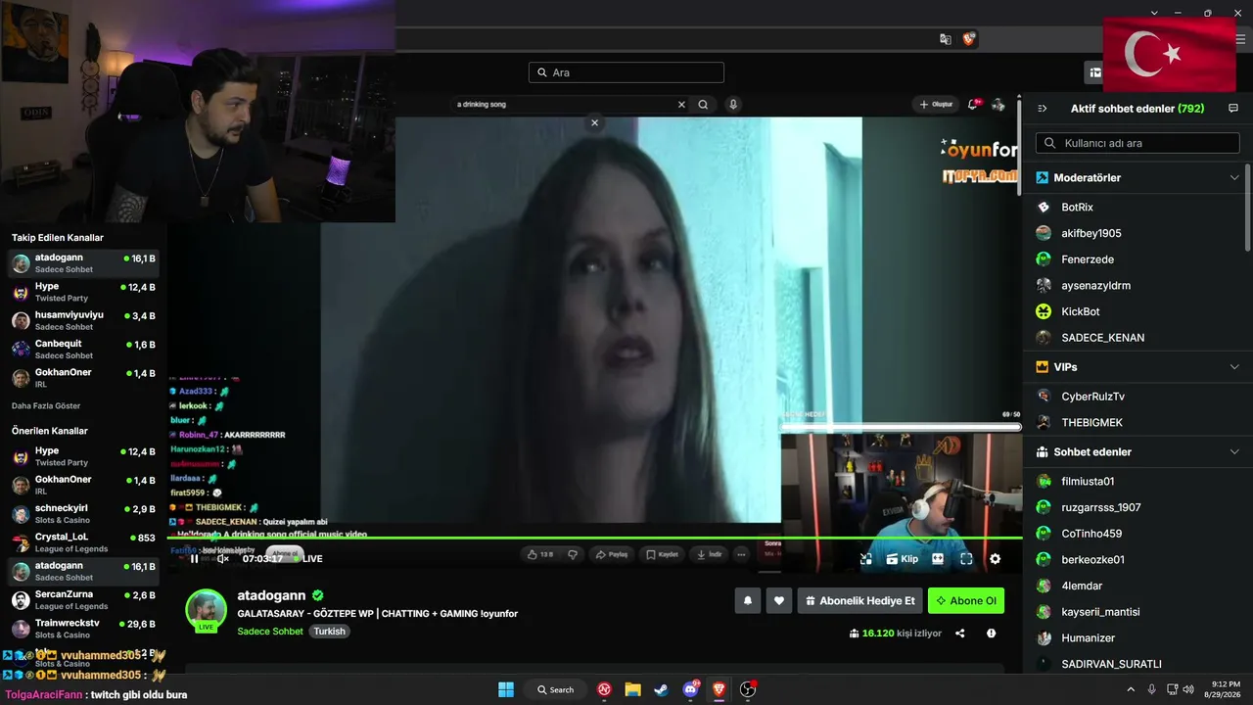Share the stream via share icon
Screen dimensions: 1253x705
(960, 634)
